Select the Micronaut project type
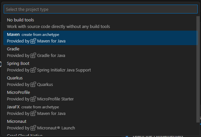This screenshot has height=137, width=201. 17,121
